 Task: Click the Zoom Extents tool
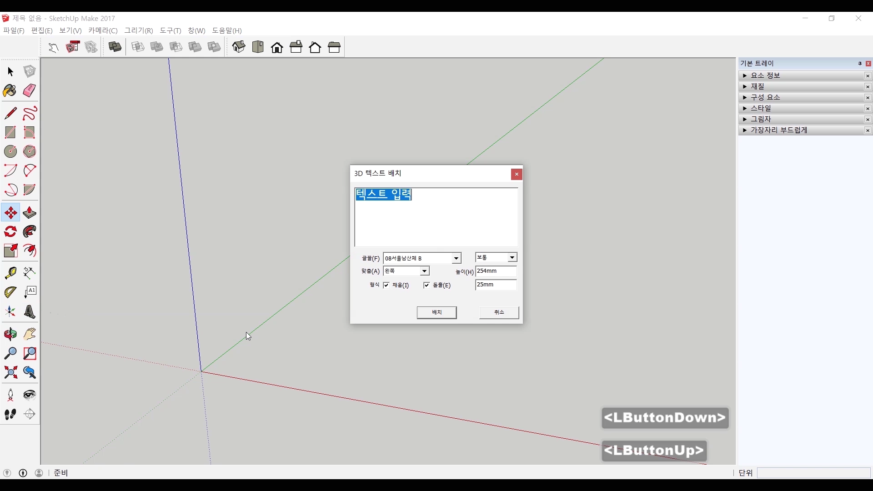(x=10, y=373)
